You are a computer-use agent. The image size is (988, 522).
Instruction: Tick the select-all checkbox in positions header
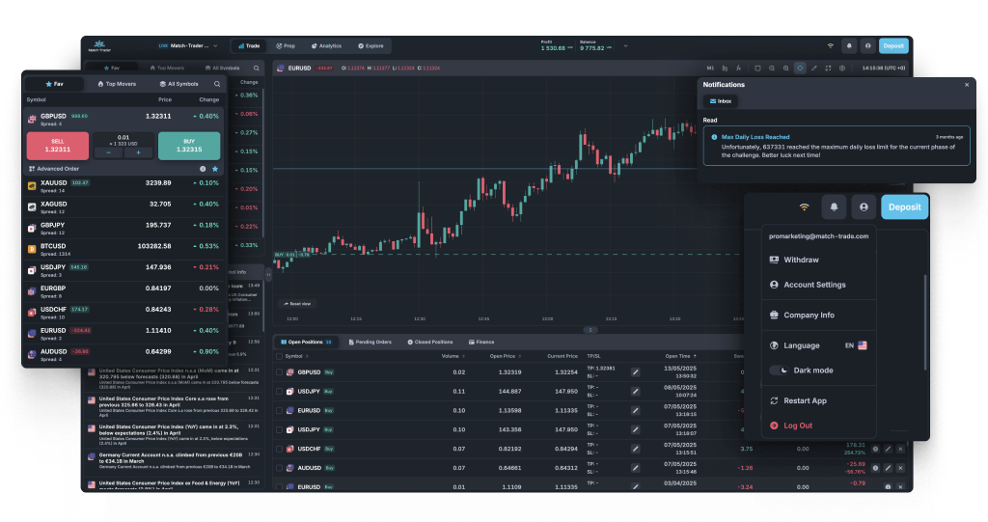point(280,356)
